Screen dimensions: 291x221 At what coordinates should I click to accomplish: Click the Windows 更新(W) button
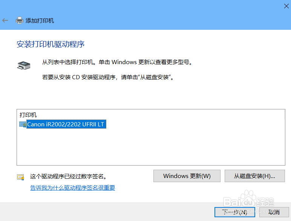click(x=187, y=176)
